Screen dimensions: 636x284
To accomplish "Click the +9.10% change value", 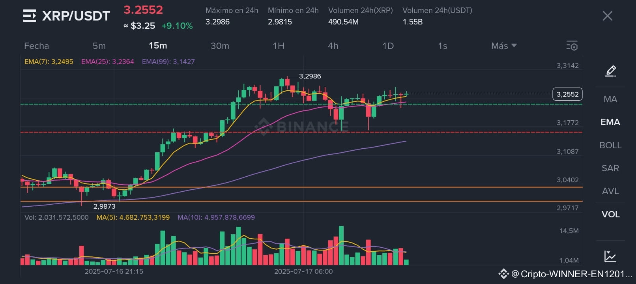I will pos(177,26).
